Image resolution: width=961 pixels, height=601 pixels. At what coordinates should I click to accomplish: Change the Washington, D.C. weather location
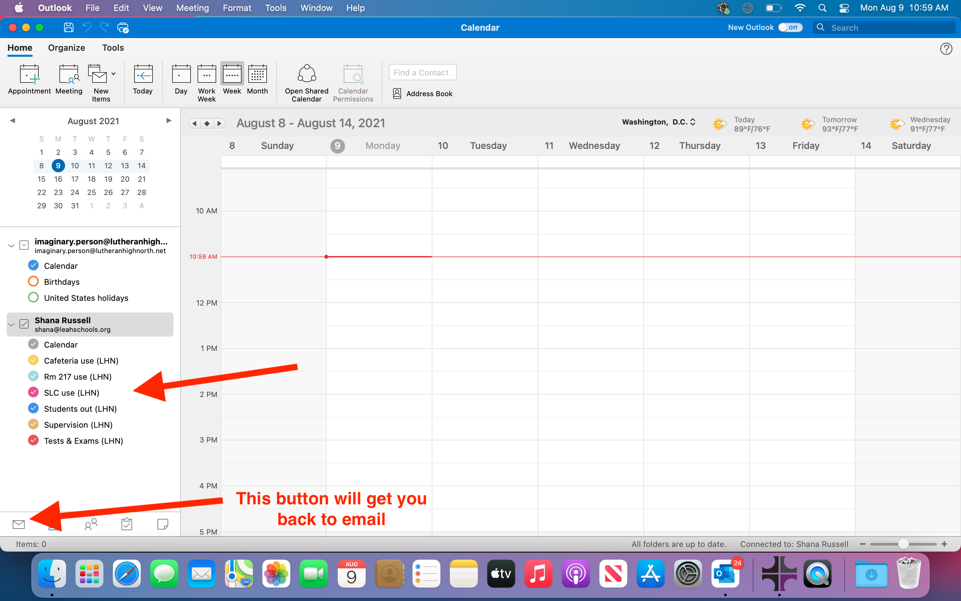(x=659, y=122)
